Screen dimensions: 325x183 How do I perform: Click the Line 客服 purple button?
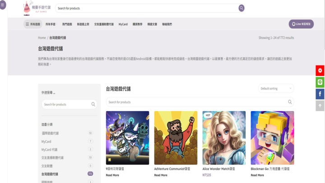(301, 24)
